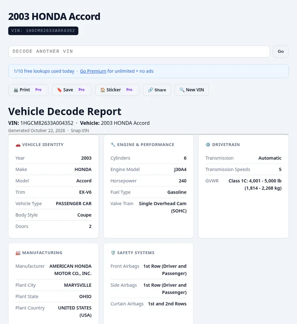Click the Horsepower value '240'
297x324 pixels.
point(182,181)
